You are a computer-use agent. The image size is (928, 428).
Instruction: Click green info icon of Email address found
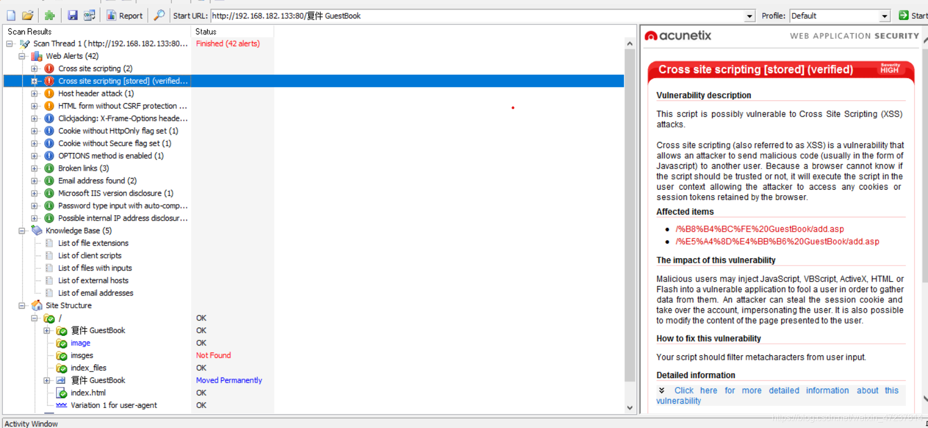coord(49,181)
